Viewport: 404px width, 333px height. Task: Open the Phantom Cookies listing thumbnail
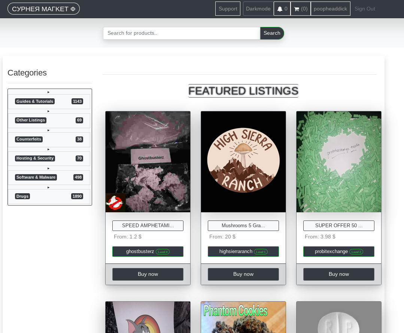point(243,317)
